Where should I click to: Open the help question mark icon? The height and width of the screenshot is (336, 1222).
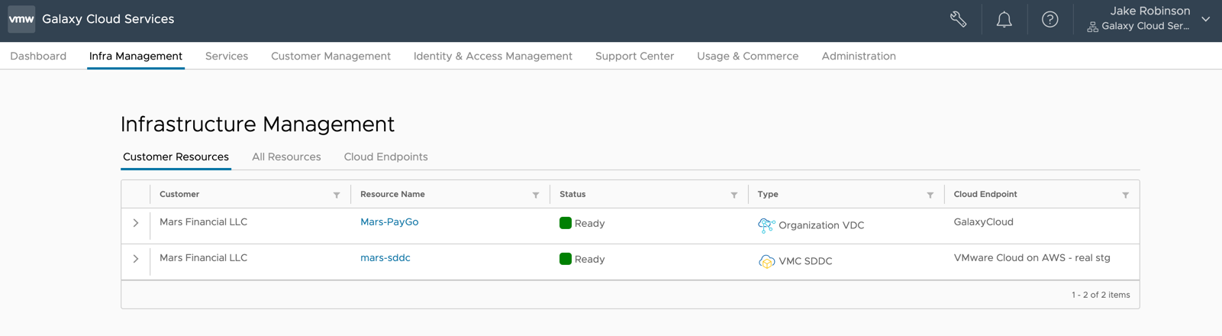pos(1050,20)
